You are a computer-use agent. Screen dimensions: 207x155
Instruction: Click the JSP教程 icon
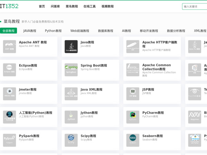click(133, 94)
